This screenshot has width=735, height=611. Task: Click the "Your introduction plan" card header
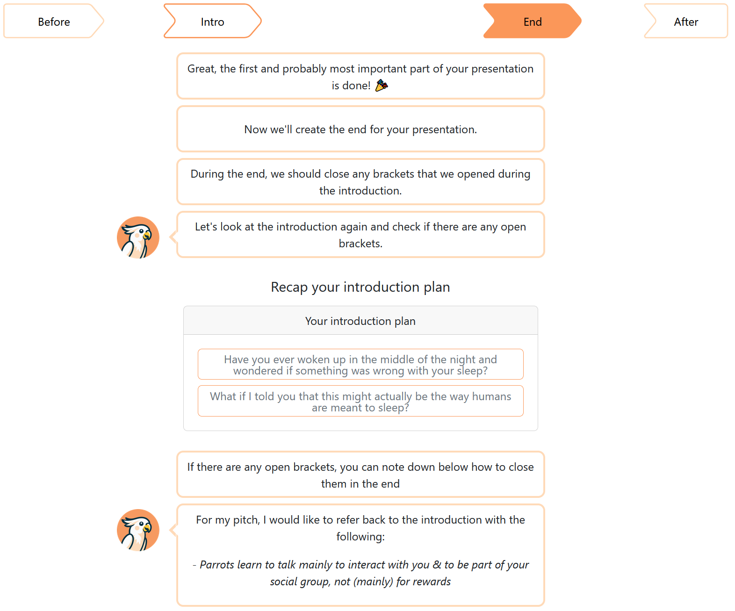tap(360, 321)
